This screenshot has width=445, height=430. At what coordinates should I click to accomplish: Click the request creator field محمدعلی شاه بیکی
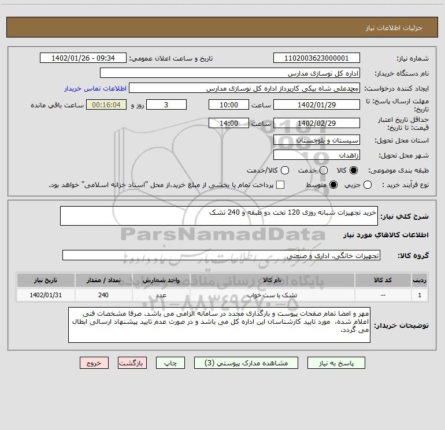244,88
